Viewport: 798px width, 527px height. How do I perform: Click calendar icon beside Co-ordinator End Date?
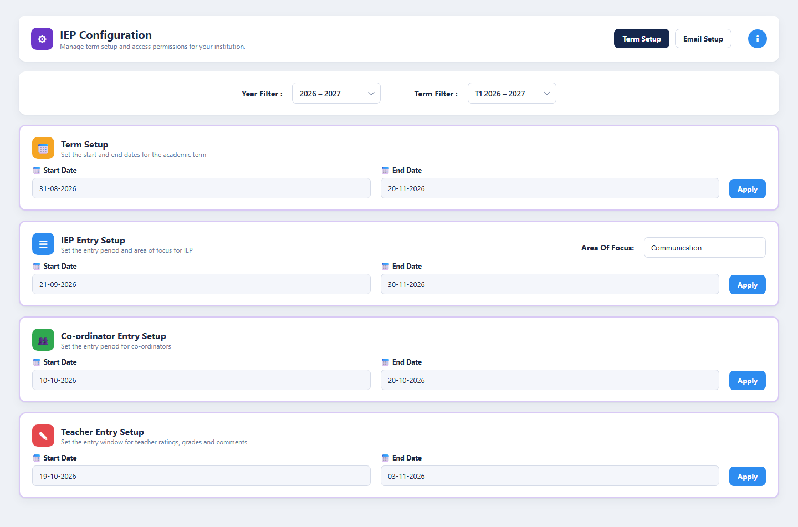pos(385,362)
